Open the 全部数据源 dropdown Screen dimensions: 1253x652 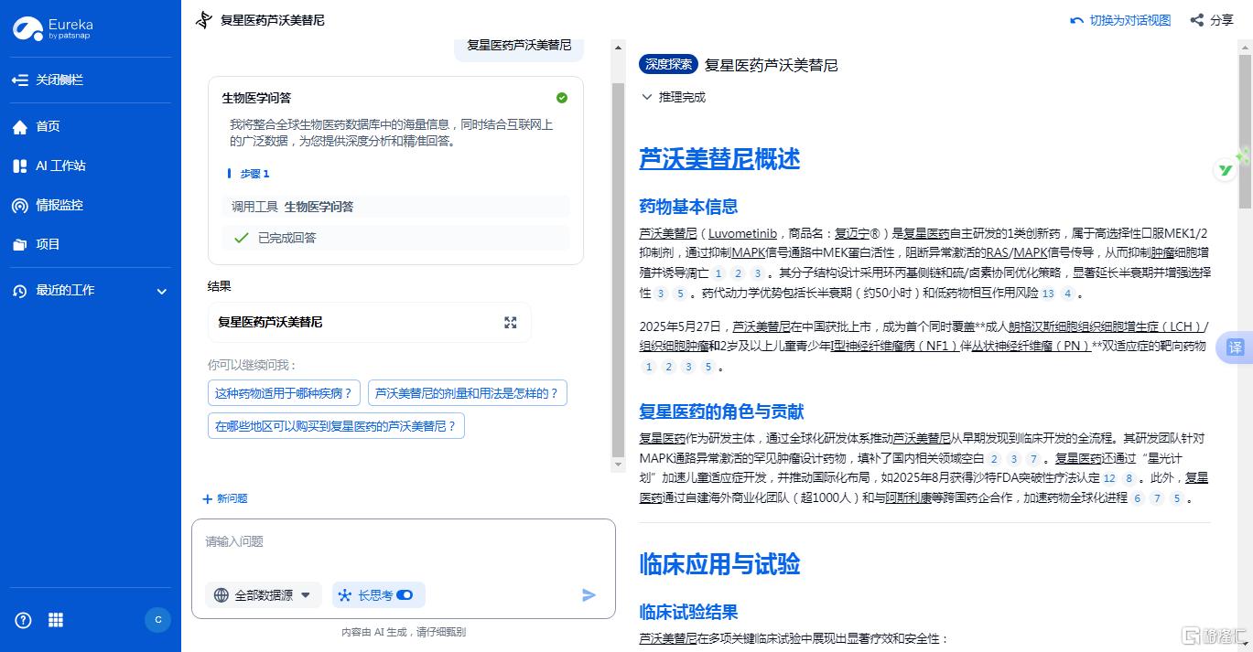(264, 595)
